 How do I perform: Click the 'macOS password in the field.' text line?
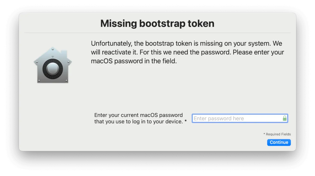tap(134, 61)
